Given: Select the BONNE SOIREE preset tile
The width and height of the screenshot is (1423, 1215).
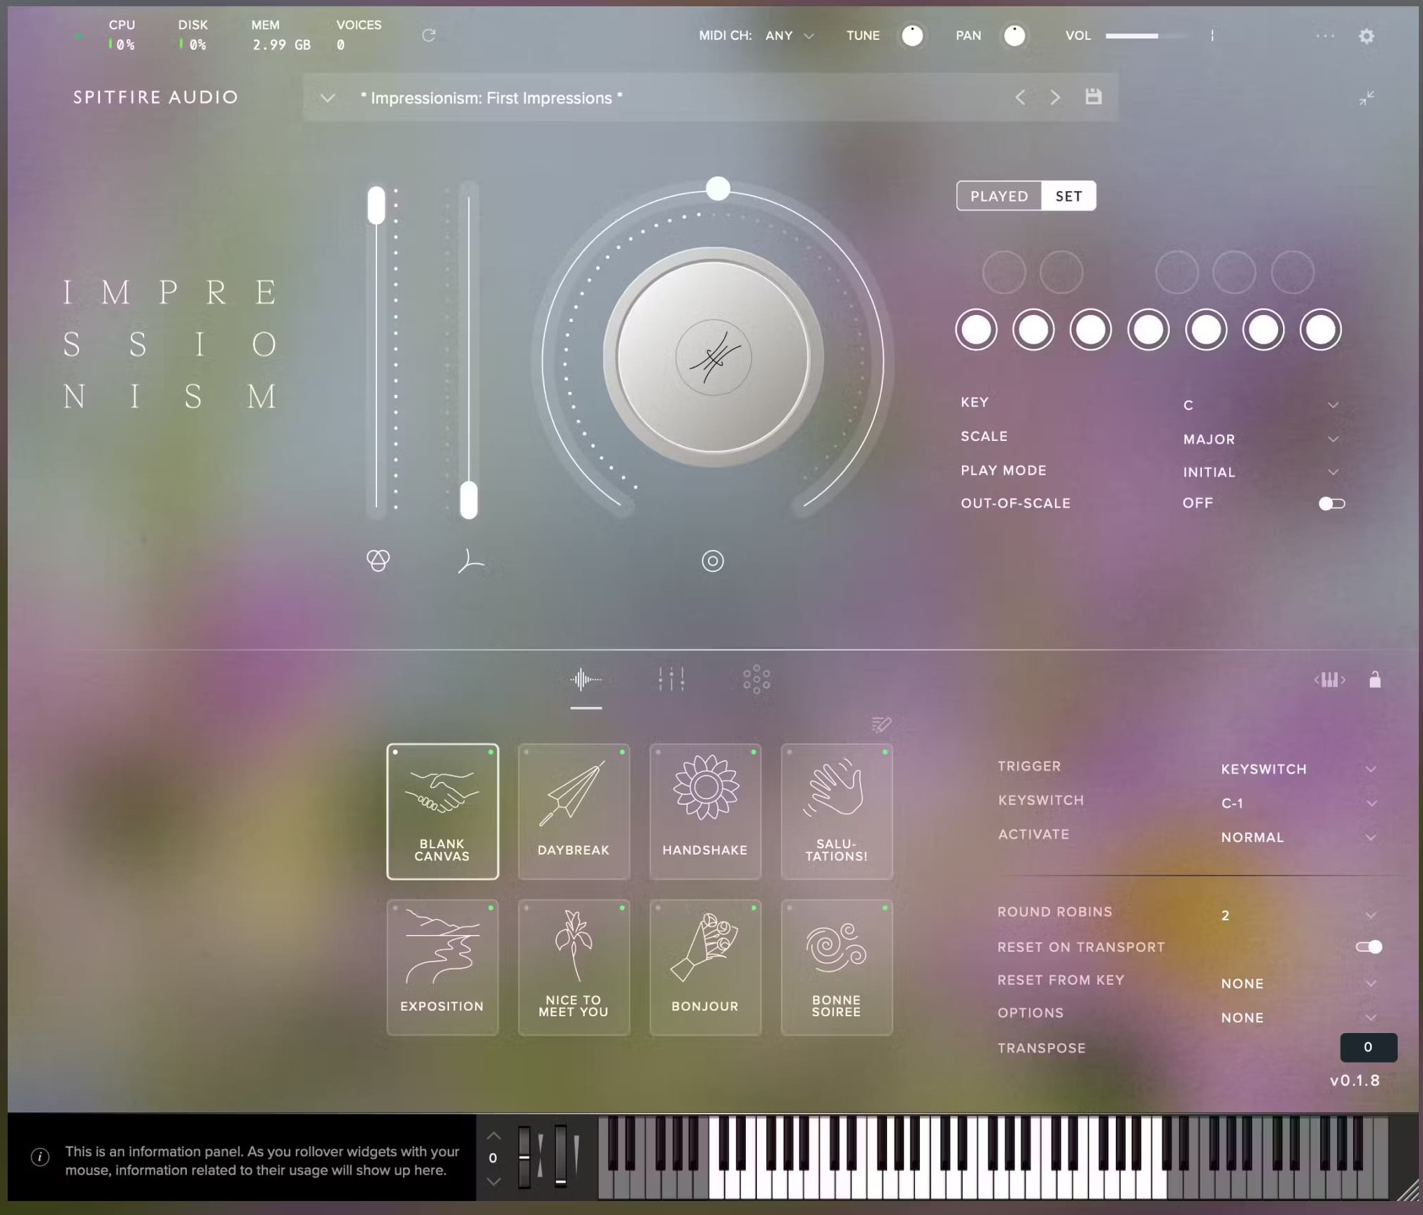Looking at the screenshot, I should click(837, 966).
